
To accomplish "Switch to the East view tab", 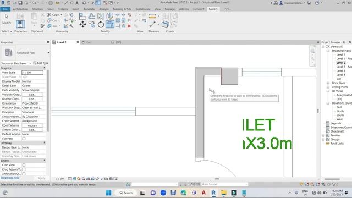I will [x=89, y=42].
